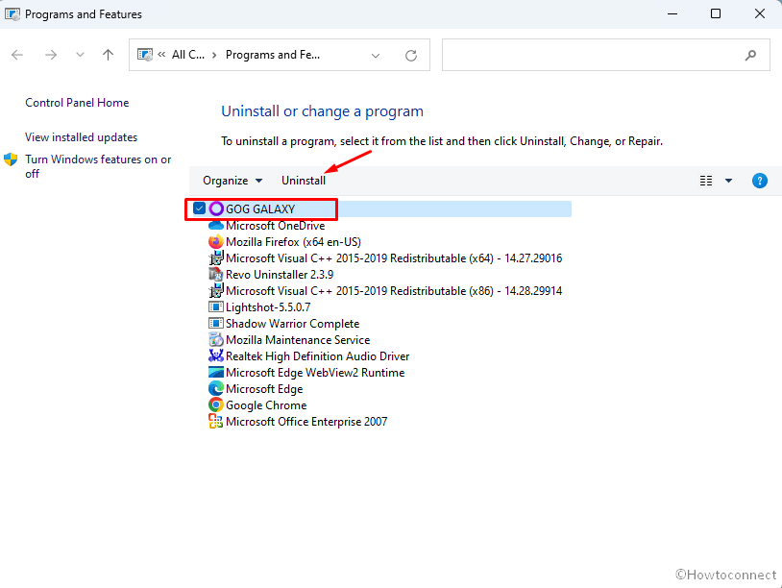Go back using the left arrow
782x588 pixels.
tap(17, 55)
